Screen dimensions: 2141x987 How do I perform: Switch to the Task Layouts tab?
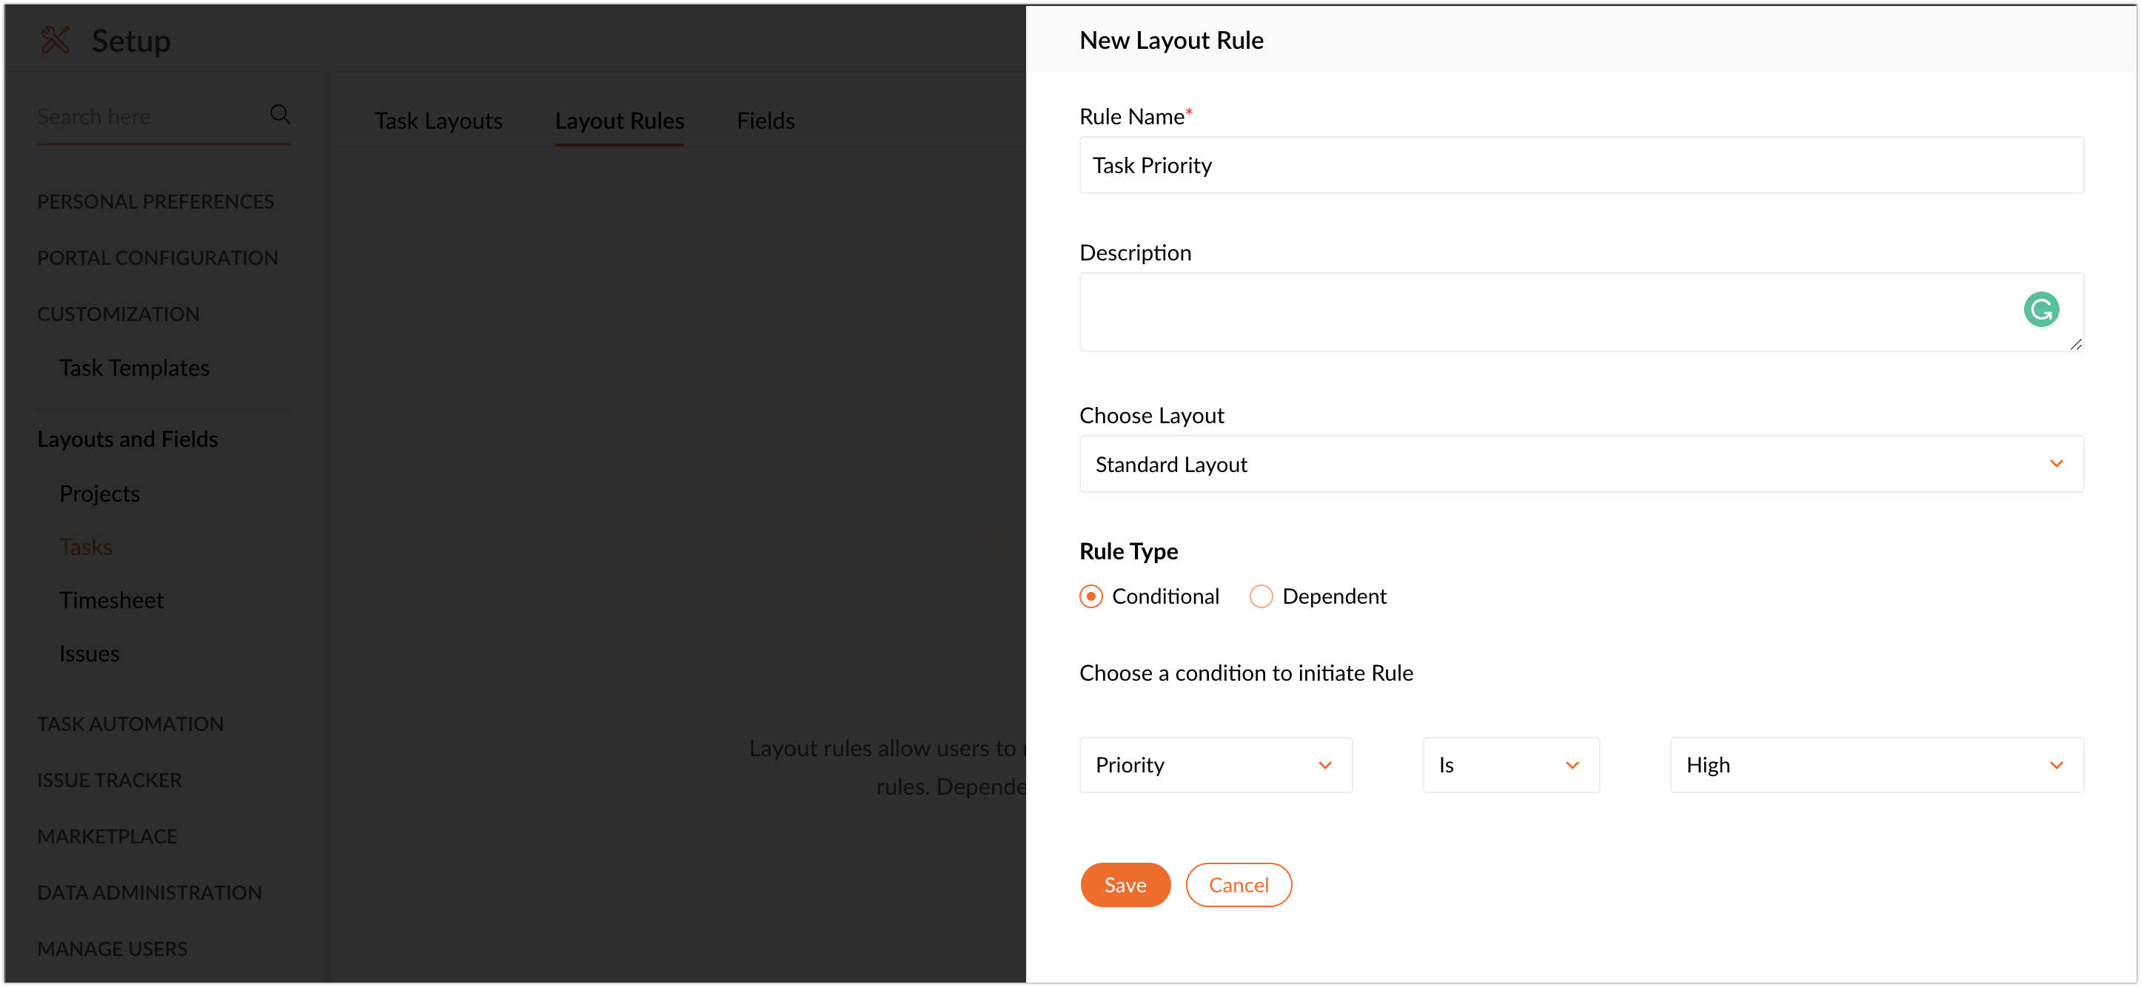point(438,121)
